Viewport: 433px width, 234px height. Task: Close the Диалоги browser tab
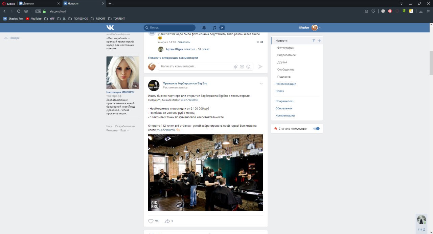[58, 3]
